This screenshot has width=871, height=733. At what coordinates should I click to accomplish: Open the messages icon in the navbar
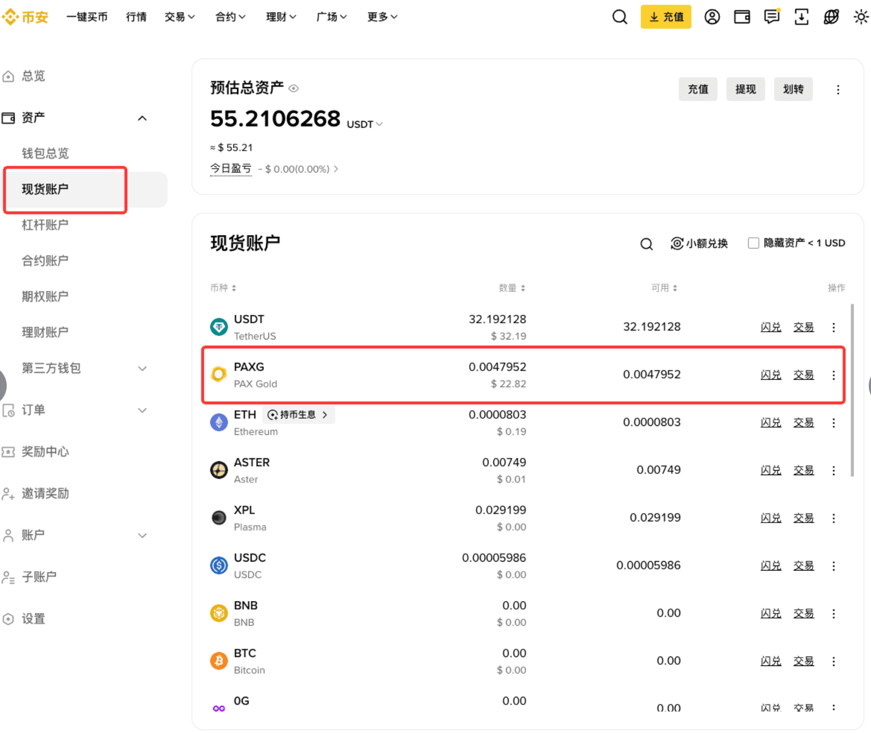(772, 17)
